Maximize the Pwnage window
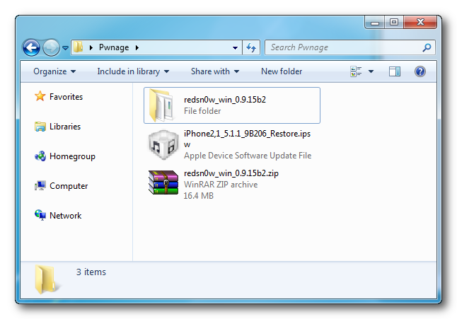Image resolution: width=457 pixels, height=319 pixels. [394, 22]
